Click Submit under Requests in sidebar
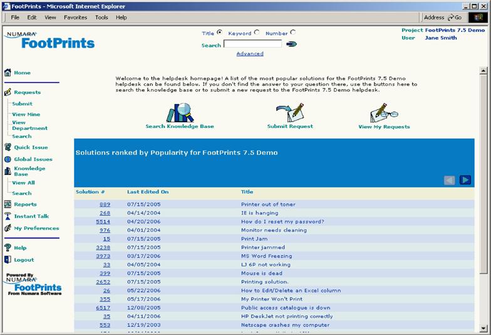Image resolution: width=491 pixels, height=335 pixels. pyautogui.click(x=23, y=104)
